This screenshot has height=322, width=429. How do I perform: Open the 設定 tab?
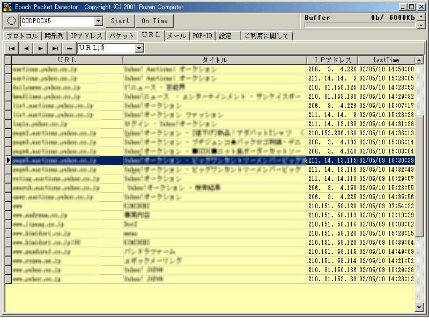click(x=227, y=36)
